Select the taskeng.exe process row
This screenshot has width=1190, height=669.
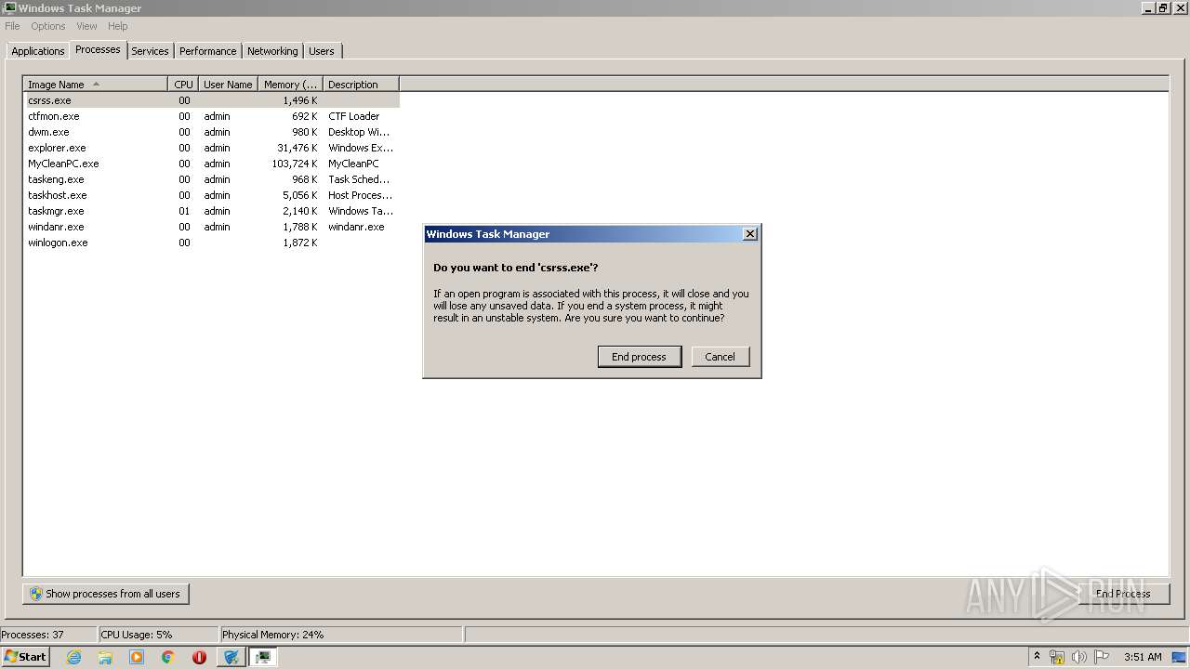(212, 179)
